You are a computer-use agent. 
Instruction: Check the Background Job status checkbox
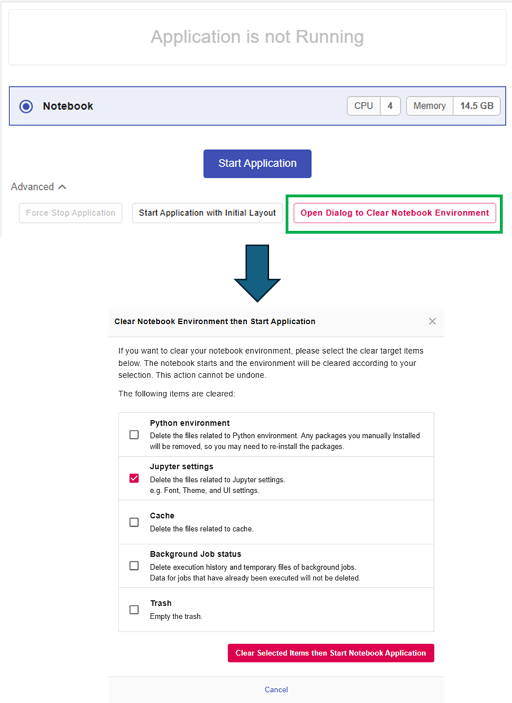pyautogui.click(x=134, y=566)
